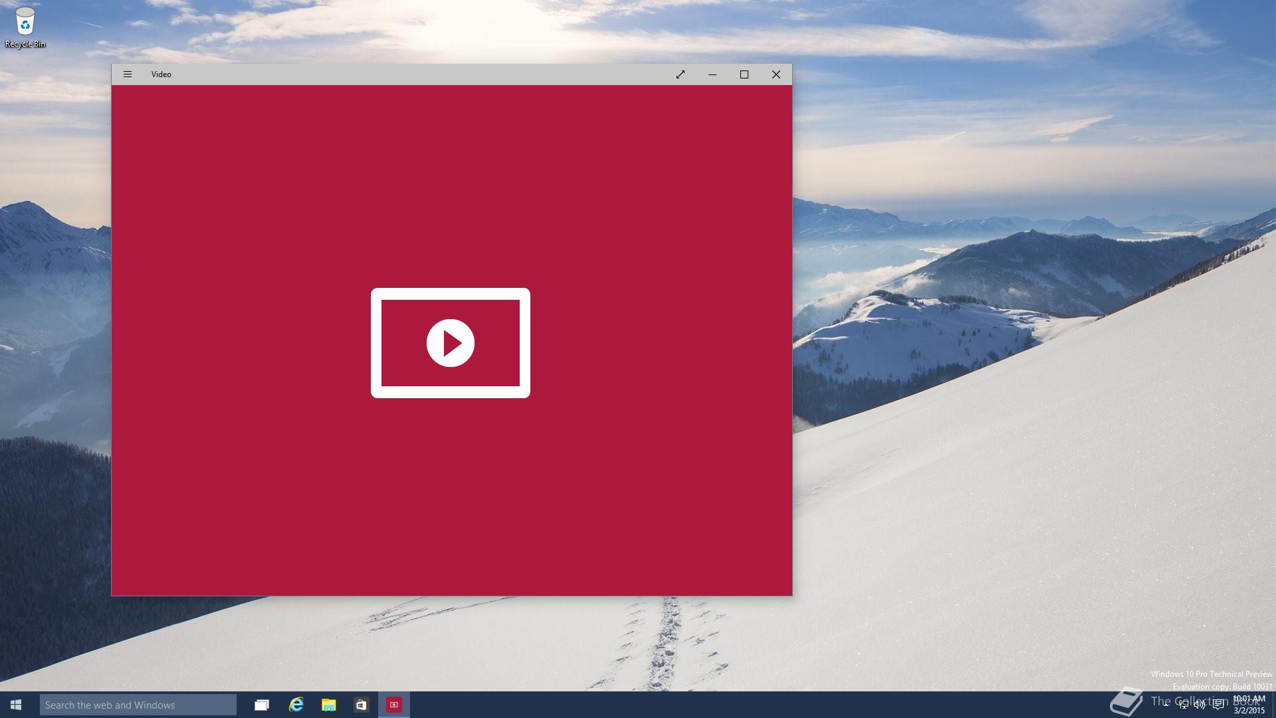Open the Windows Start menu

pyautogui.click(x=16, y=705)
